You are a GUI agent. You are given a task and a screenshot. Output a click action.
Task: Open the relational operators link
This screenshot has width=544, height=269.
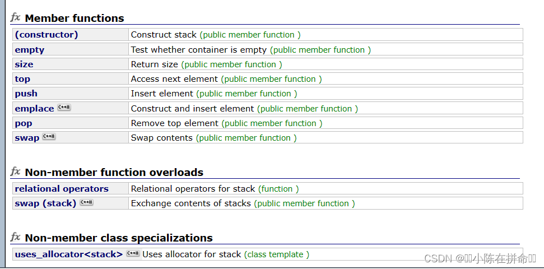point(62,189)
